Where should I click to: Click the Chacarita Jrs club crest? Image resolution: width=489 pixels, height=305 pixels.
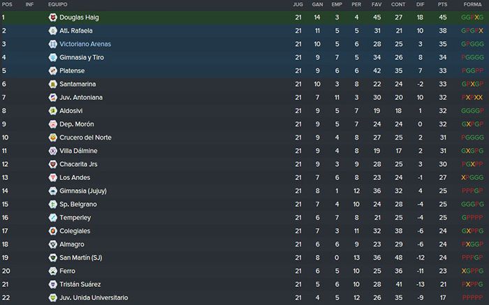click(x=52, y=164)
